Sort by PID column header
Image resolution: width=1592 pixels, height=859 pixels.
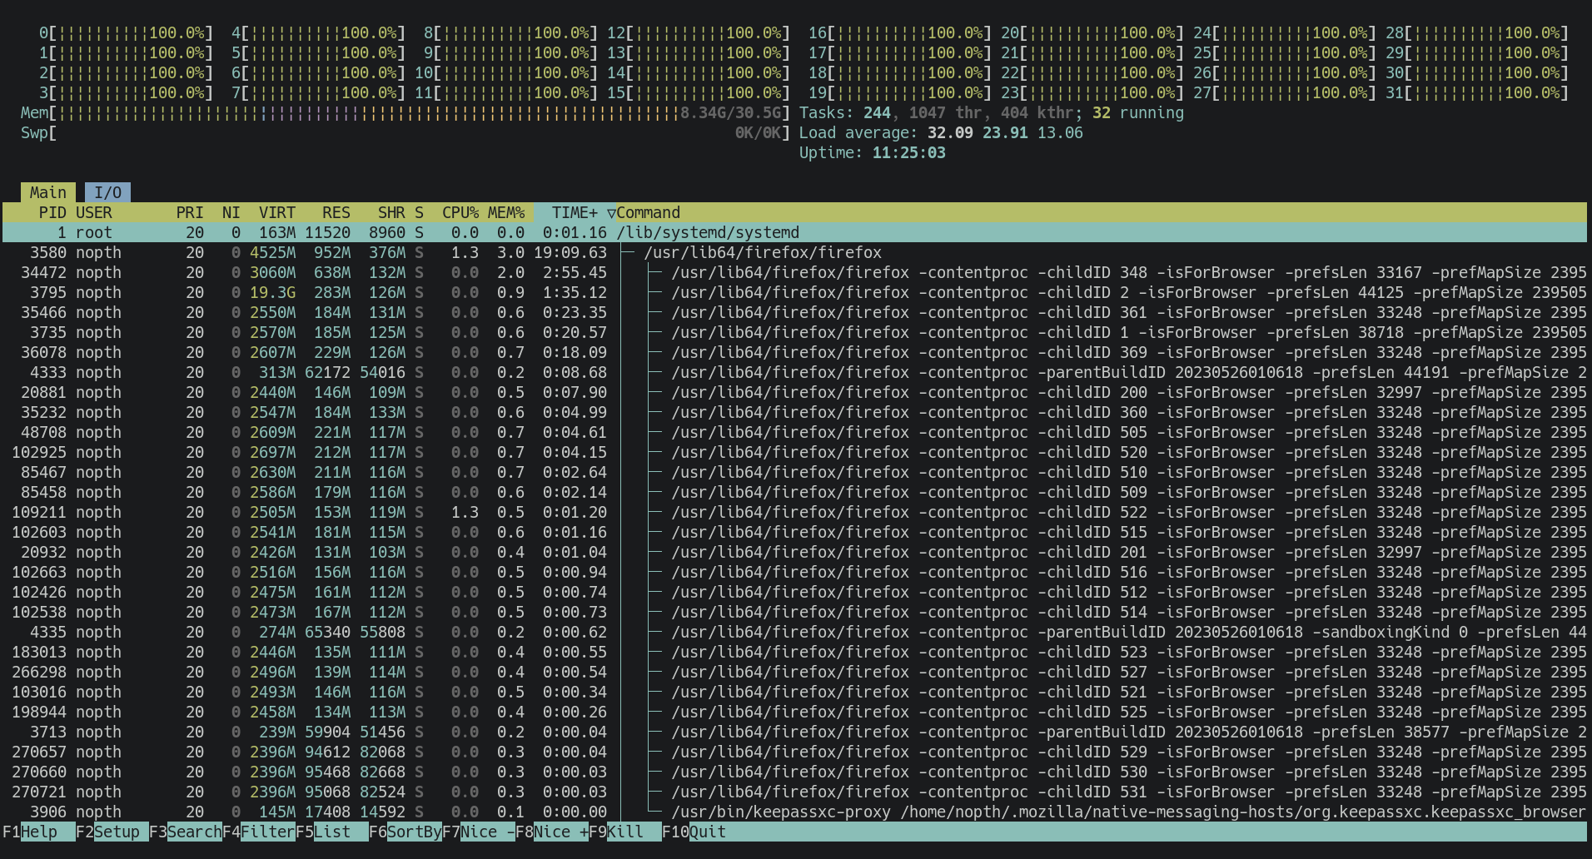52,212
